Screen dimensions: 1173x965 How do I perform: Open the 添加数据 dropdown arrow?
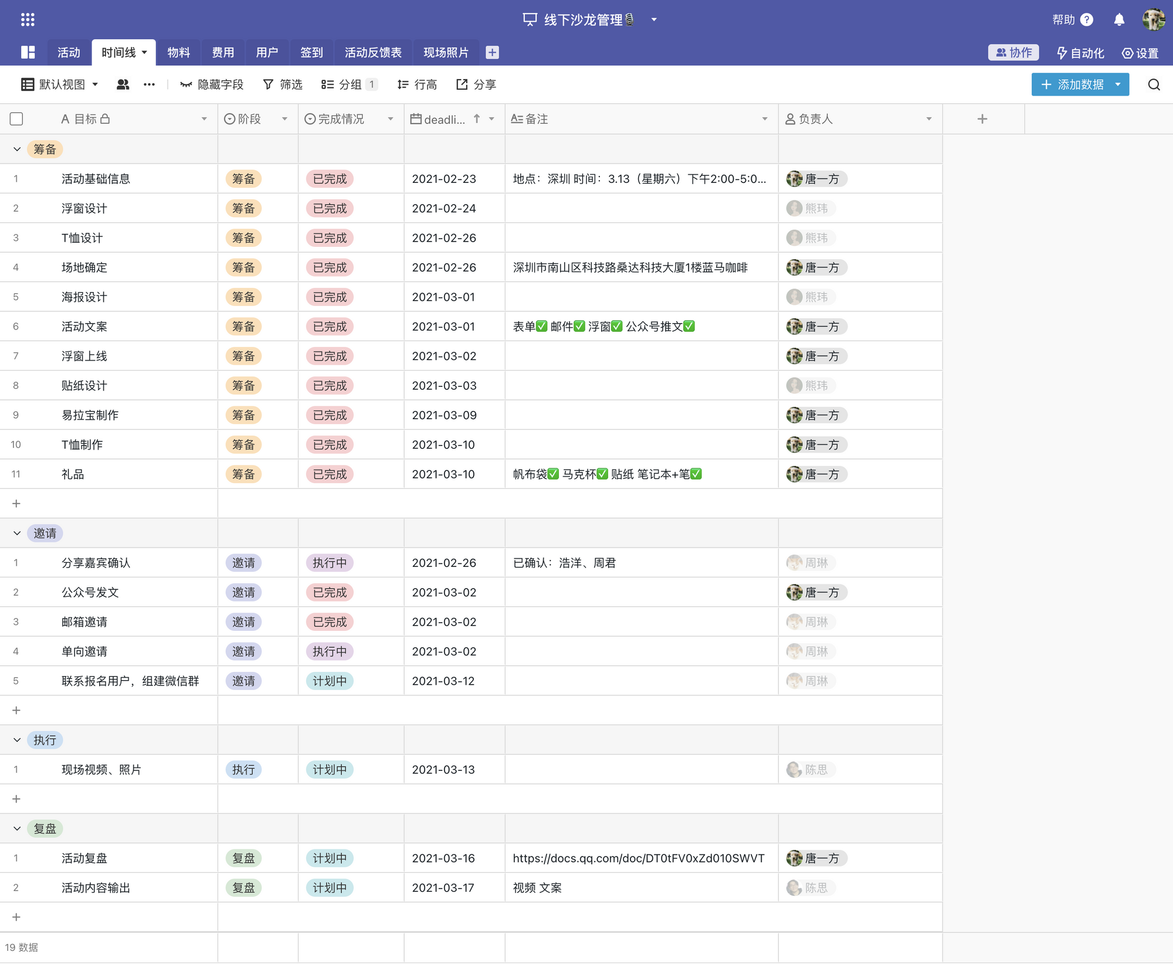point(1118,84)
